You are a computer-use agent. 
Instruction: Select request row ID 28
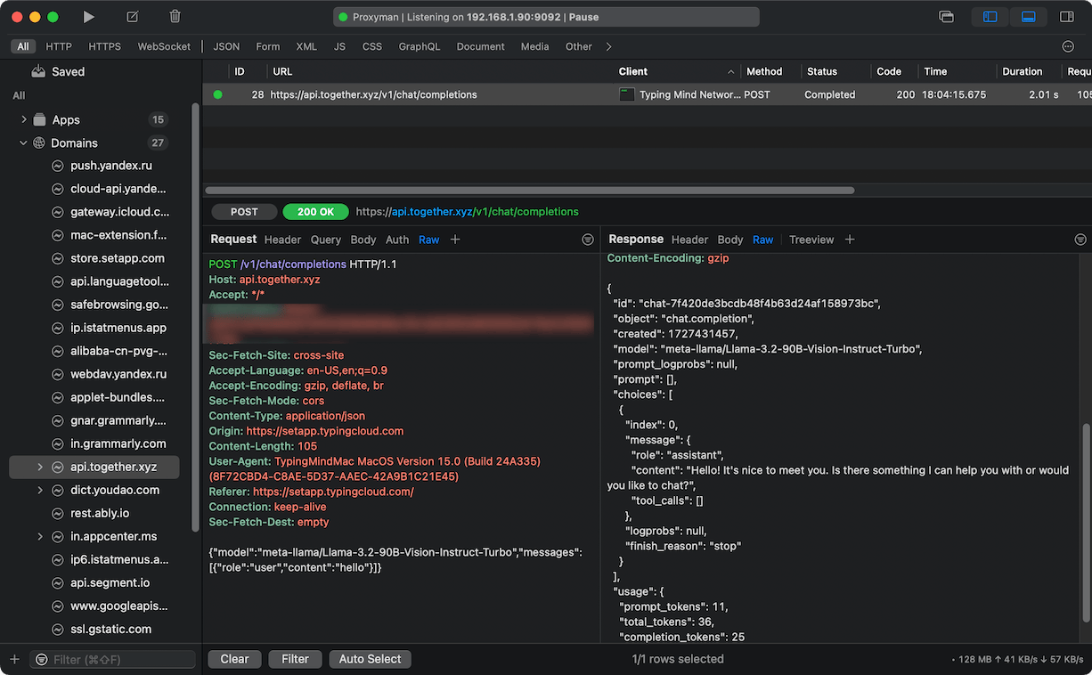pos(647,94)
